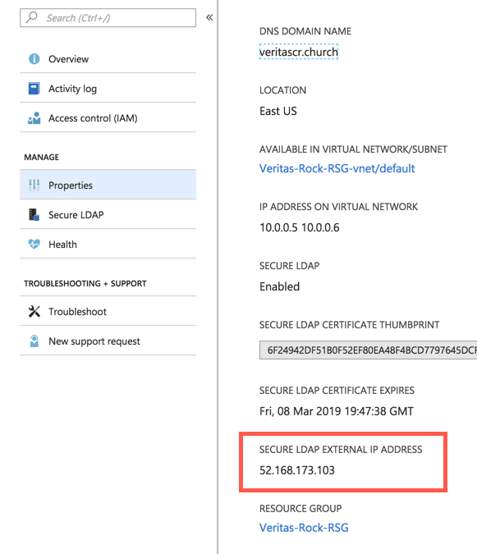Click the East US location value

[278, 111]
